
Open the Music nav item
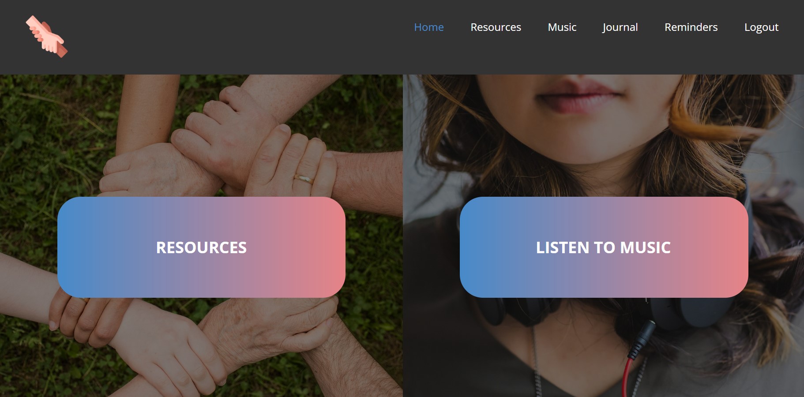[562, 27]
